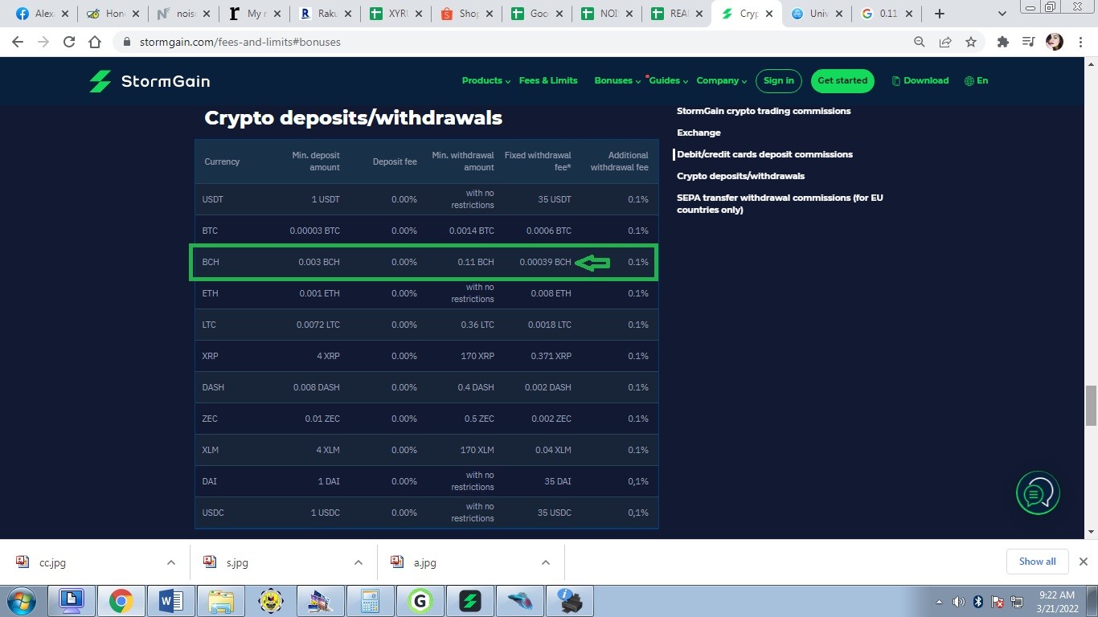Click the page vertical scrollbar
Image resolution: width=1098 pixels, height=617 pixels.
(1091, 406)
